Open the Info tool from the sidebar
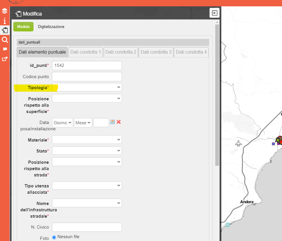 [4, 20]
